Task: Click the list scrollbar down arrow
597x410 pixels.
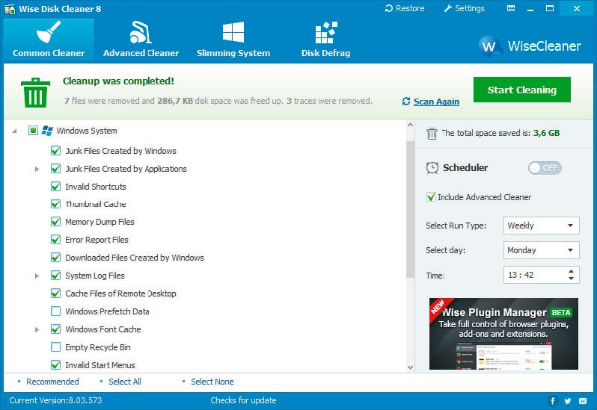Action: click(410, 367)
